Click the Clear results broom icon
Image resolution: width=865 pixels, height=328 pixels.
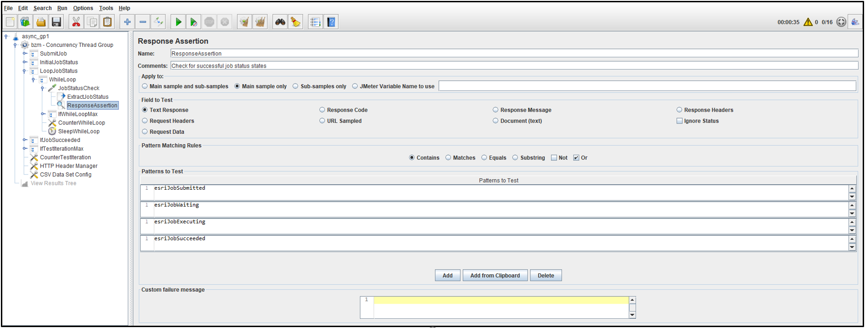click(x=245, y=22)
